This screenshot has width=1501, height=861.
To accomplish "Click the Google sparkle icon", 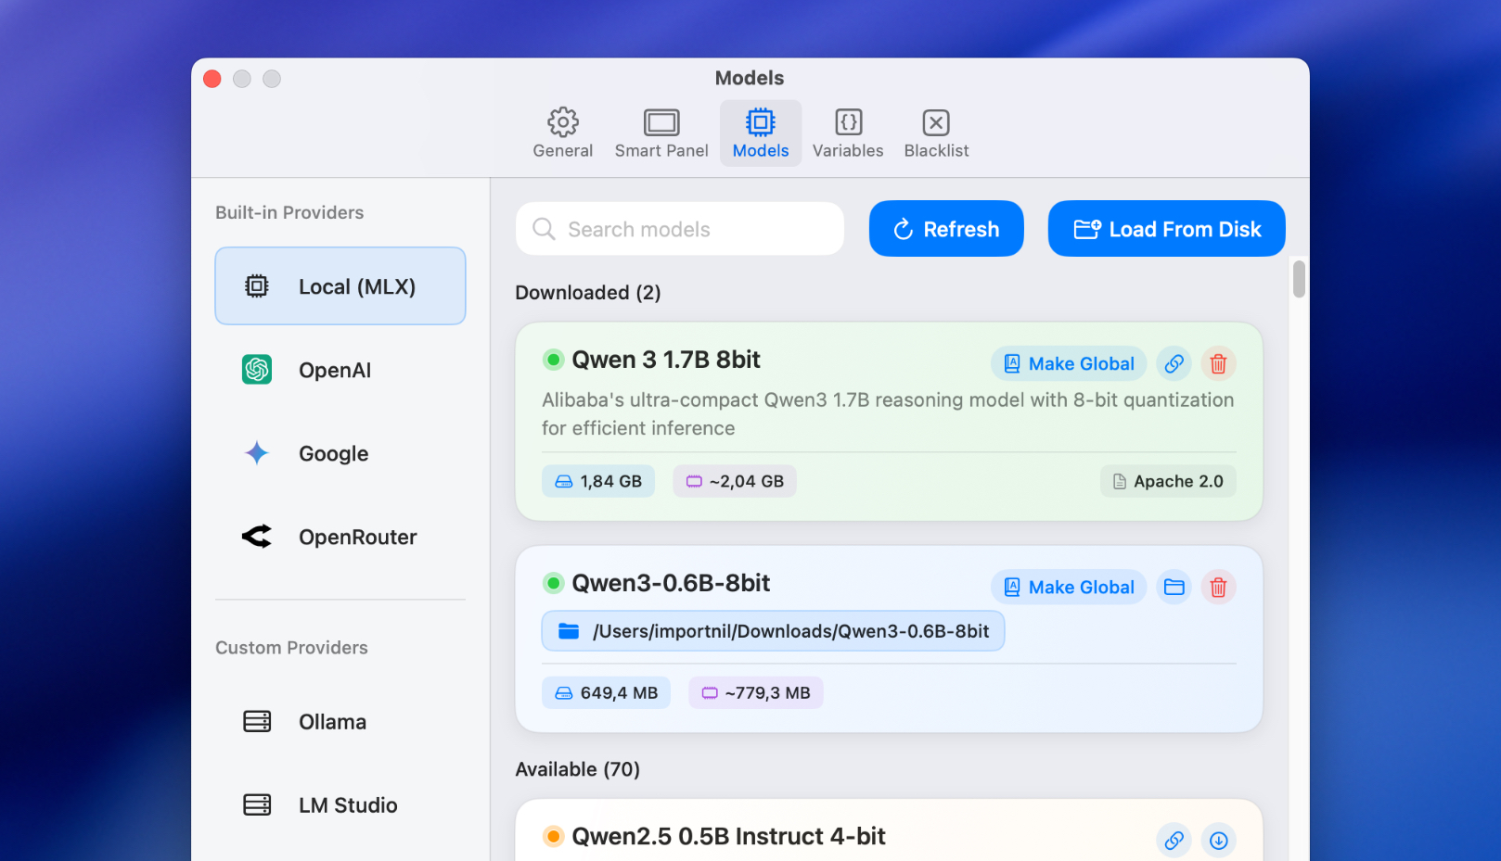I will 257,453.
